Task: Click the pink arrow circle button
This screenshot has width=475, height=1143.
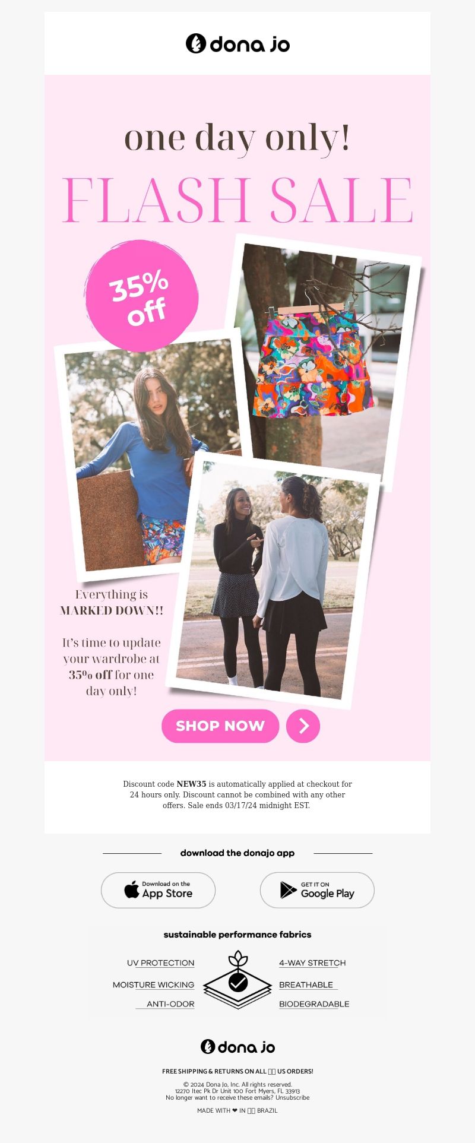Action: [303, 726]
